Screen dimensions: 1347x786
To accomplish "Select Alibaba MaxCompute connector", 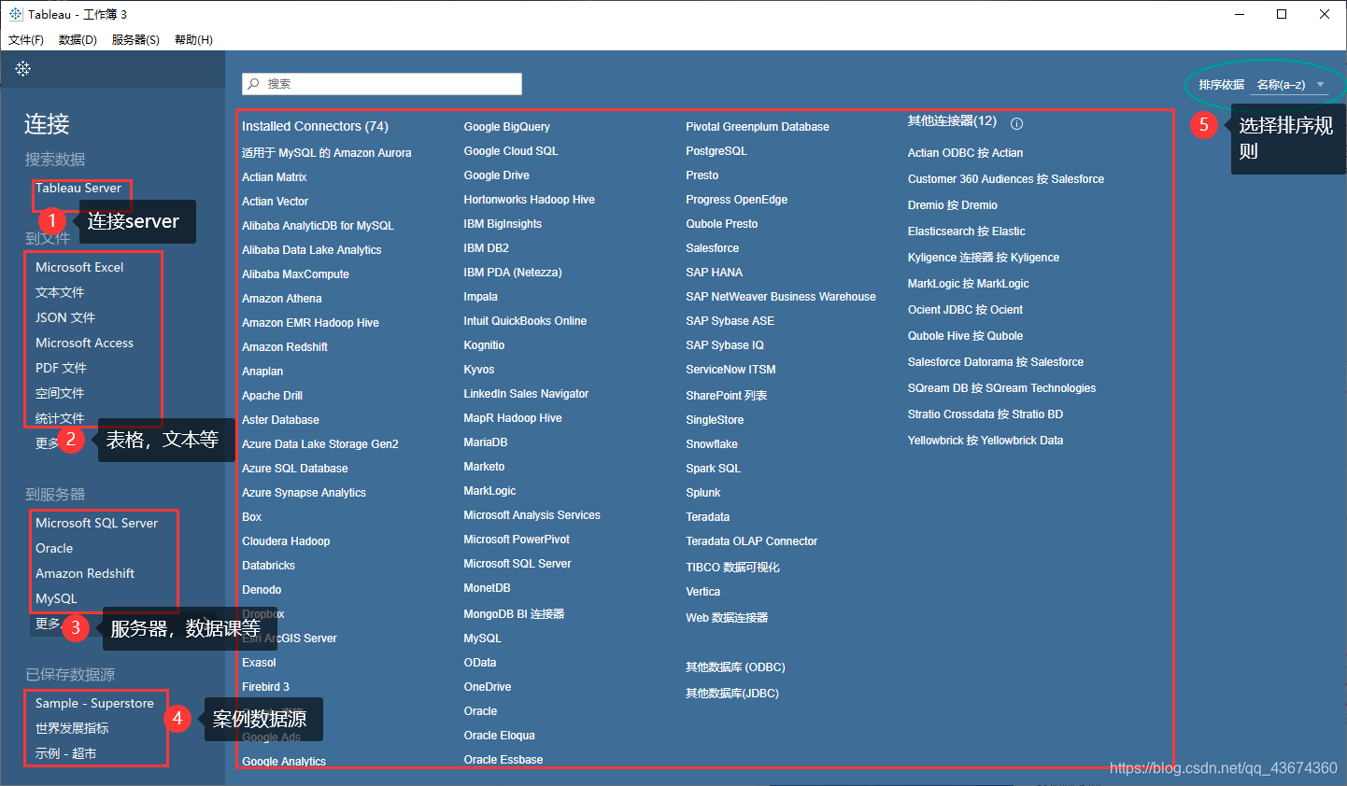I will [x=295, y=274].
